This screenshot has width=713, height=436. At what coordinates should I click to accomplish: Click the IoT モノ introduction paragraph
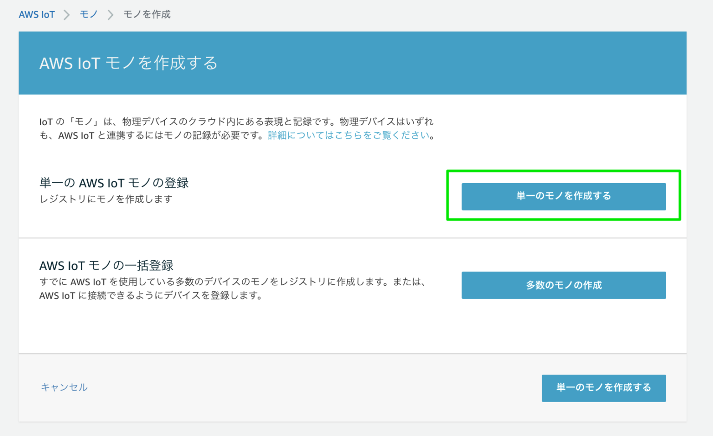click(236, 128)
